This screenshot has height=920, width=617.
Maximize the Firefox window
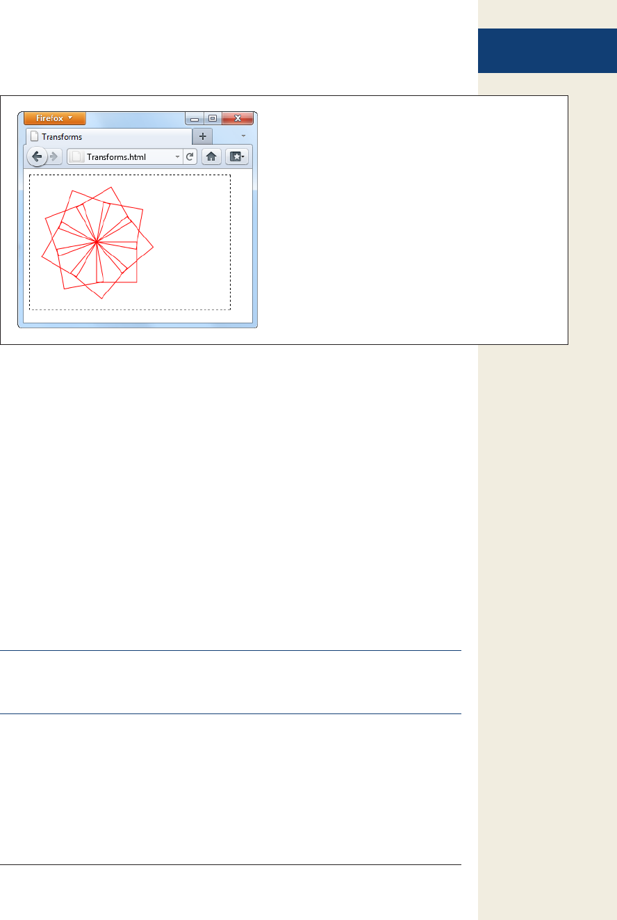tap(213, 118)
